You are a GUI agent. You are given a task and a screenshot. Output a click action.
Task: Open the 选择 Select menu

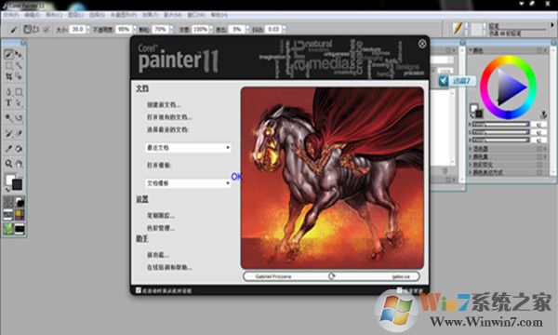coord(97,15)
